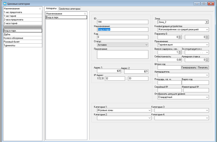Open the Зона dropdown showing Зона_2
The height and width of the screenshot is (142, 217).
point(183,22)
